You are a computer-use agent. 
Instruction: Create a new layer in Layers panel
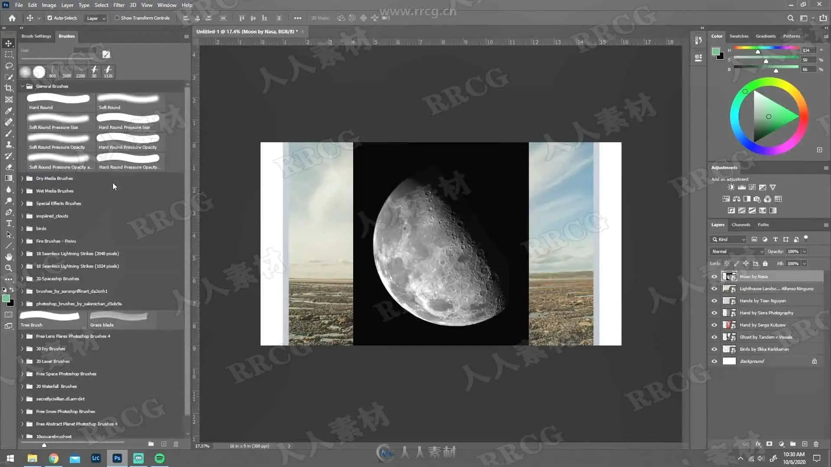click(x=805, y=444)
